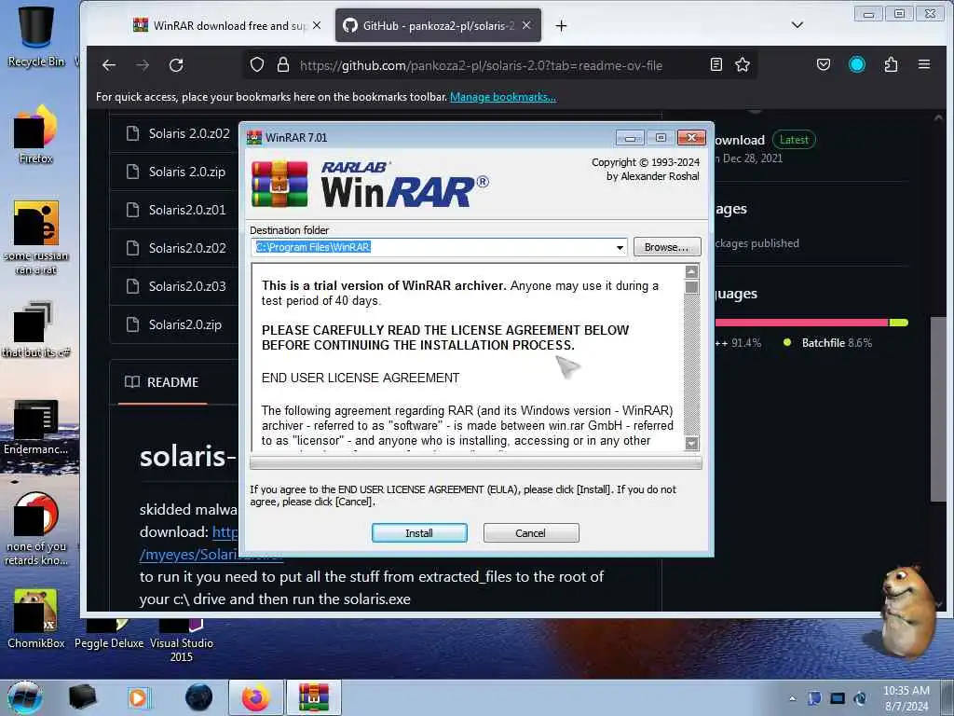The image size is (954, 716).
Task: Open Firefox tracking protection shield
Action: click(x=257, y=65)
